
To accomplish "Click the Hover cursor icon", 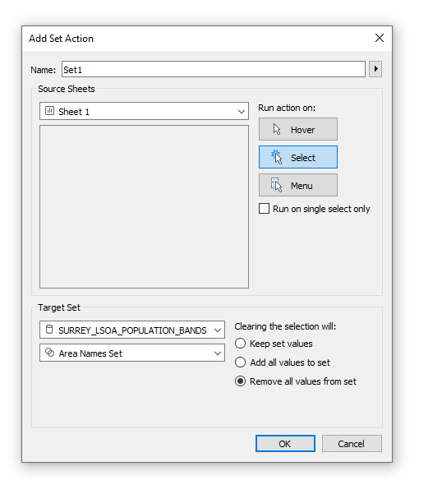I will click(277, 129).
